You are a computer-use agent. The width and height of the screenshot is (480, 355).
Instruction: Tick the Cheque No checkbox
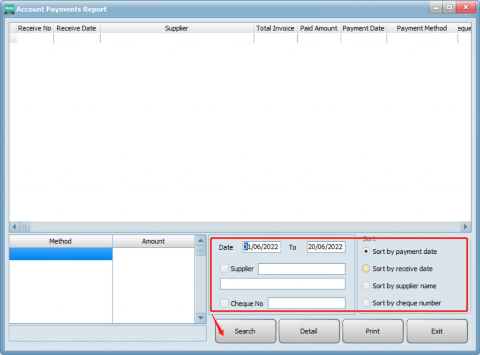pos(225,303)
